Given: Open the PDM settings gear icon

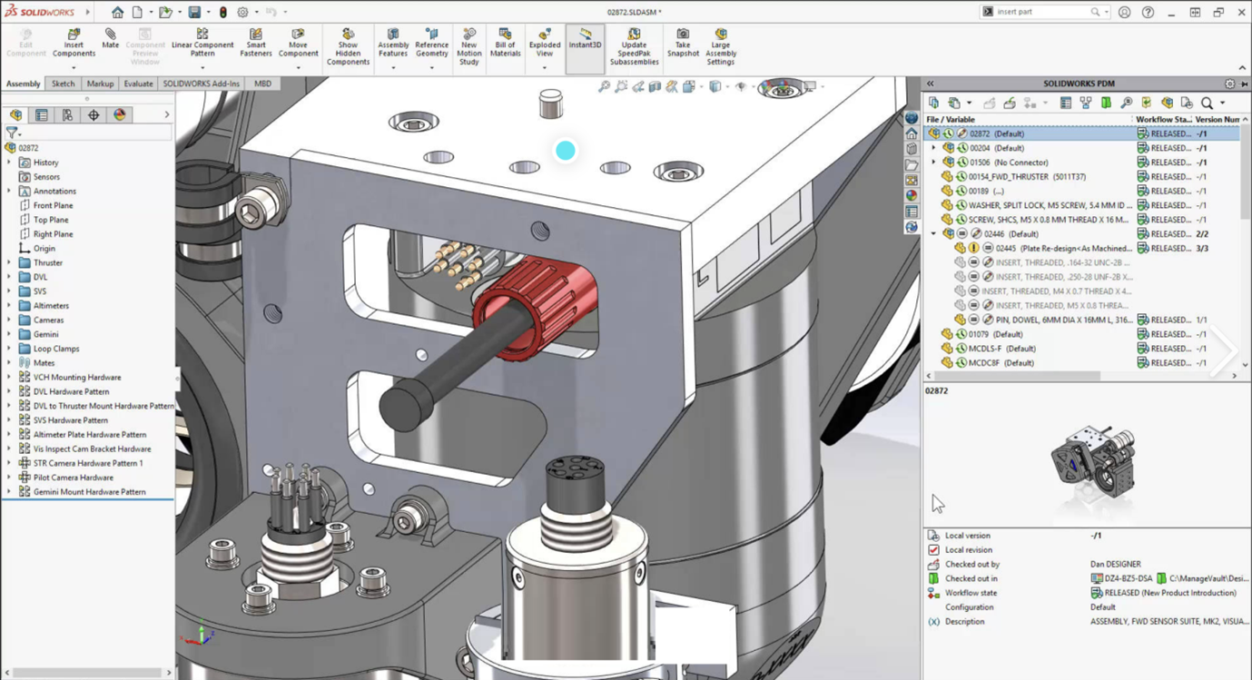Looking at the screenshot, I should (x=1229, y=84).
